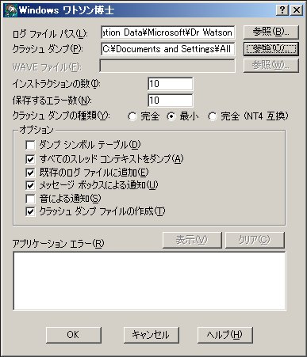This screenshot has height=357, width=307.
Task: Click 参照(U) button for crash dump
Action: coord(271,48)
